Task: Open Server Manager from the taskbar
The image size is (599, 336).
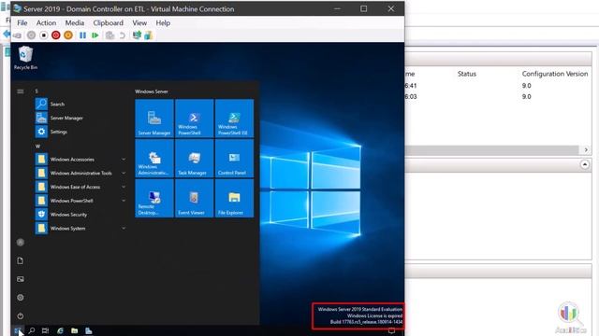Action: [x=89, y=330]
